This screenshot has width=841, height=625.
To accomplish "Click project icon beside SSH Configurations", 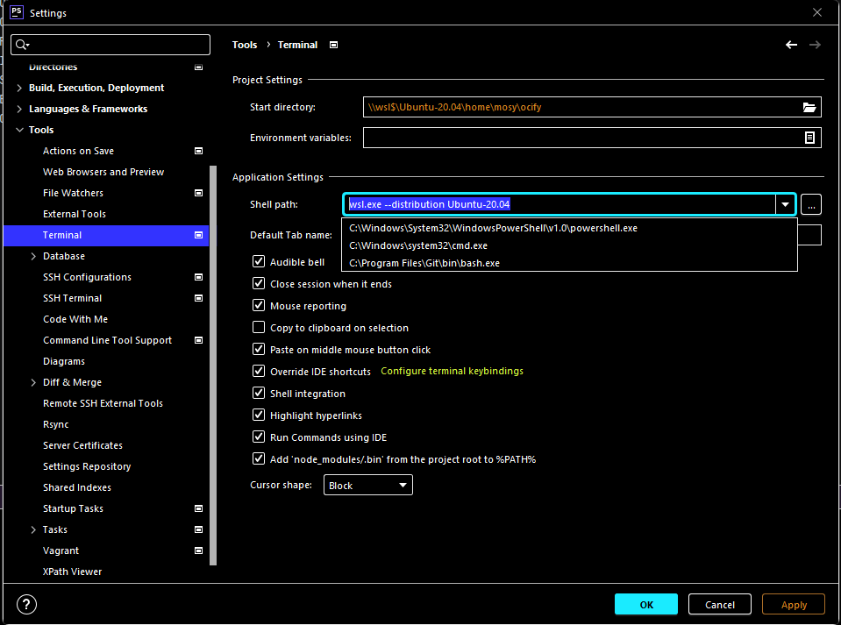I will pos(198,277).
